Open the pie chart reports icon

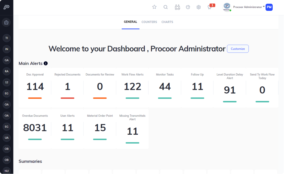pyautogui.click(x=188, y=7)
